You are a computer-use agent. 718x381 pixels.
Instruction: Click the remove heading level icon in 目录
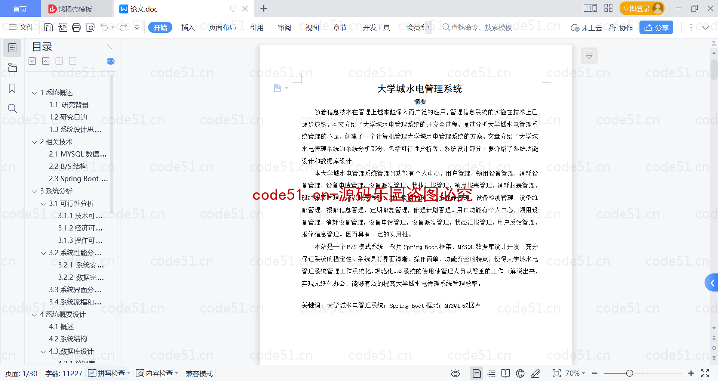click(73, 61)
